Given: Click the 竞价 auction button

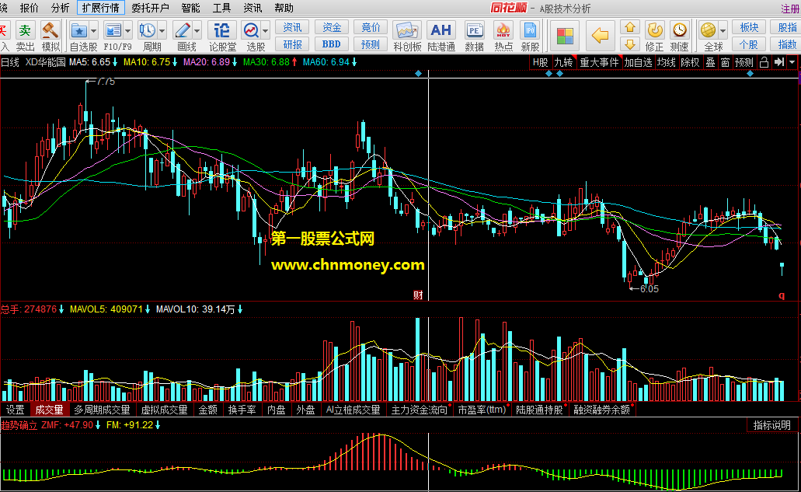Looking at the screenshot, I should coord(371,27).
